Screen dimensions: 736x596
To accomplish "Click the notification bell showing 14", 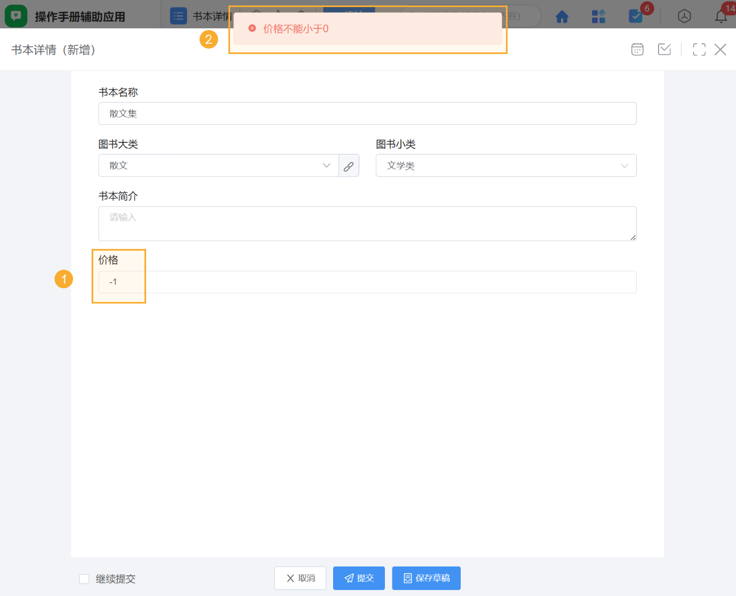I will click(x=721, y=16).
